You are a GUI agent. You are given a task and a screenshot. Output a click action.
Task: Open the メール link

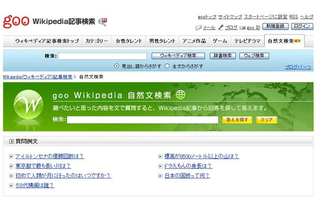tap(209, 28)
